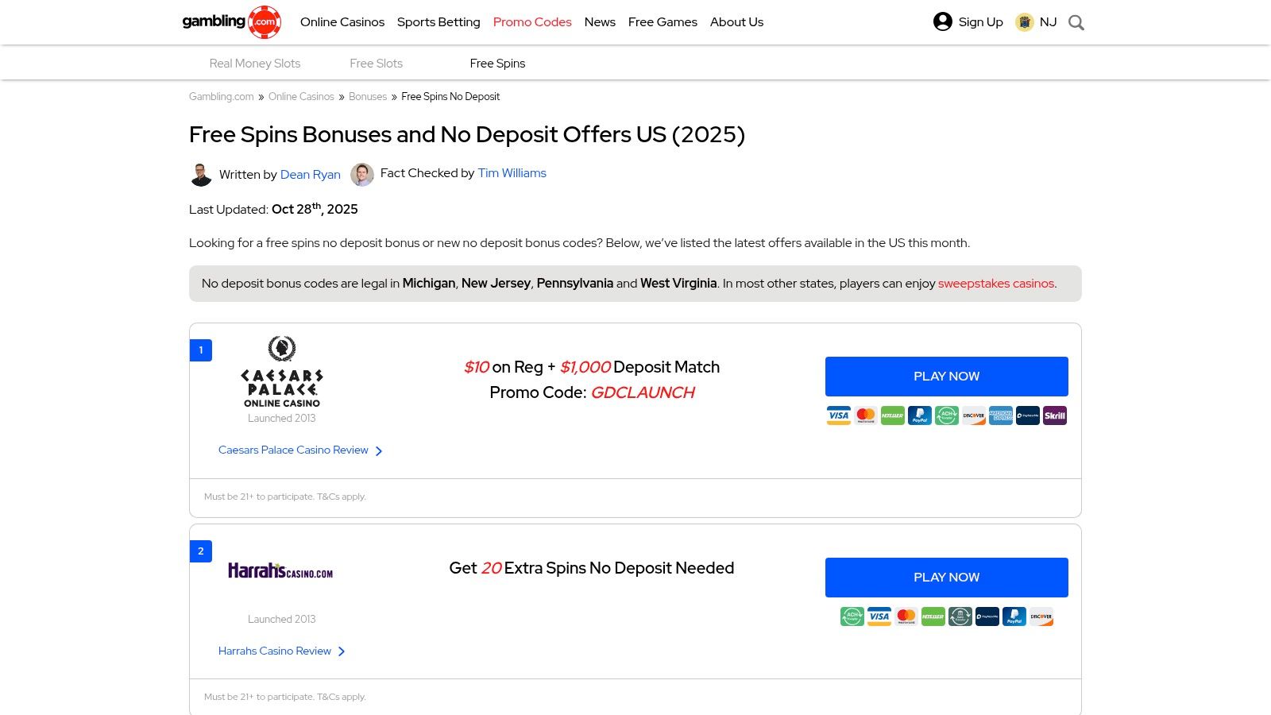Open the Sports Betting menu
This screenshot has width=1271, height=715.
click(x=438, y=22)
